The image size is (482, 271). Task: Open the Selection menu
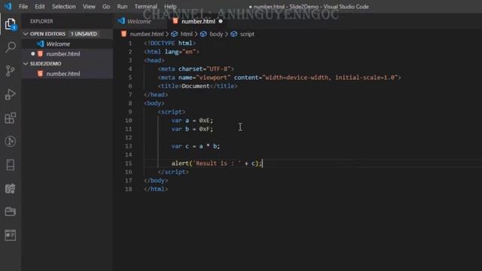(x=63, y=7)
